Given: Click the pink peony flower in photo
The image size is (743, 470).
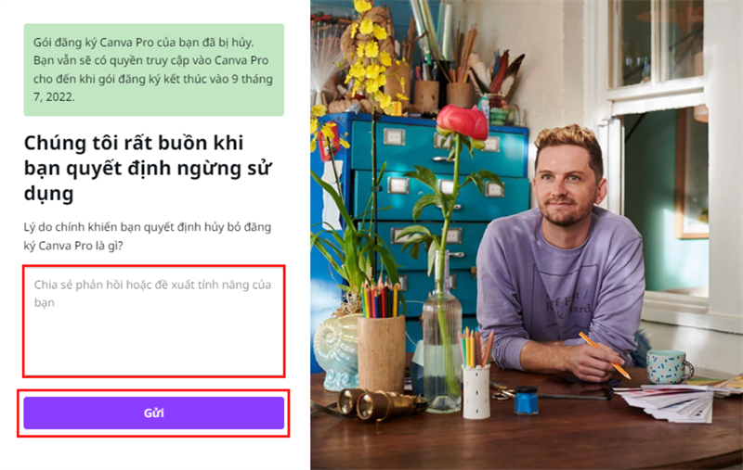Looking at the screenshot, I should pos(462,122).
